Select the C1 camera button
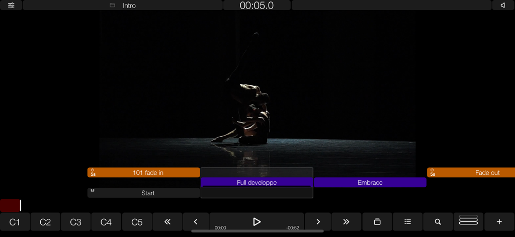The height and width of the screenshot is (237, 515). [15, 222]
